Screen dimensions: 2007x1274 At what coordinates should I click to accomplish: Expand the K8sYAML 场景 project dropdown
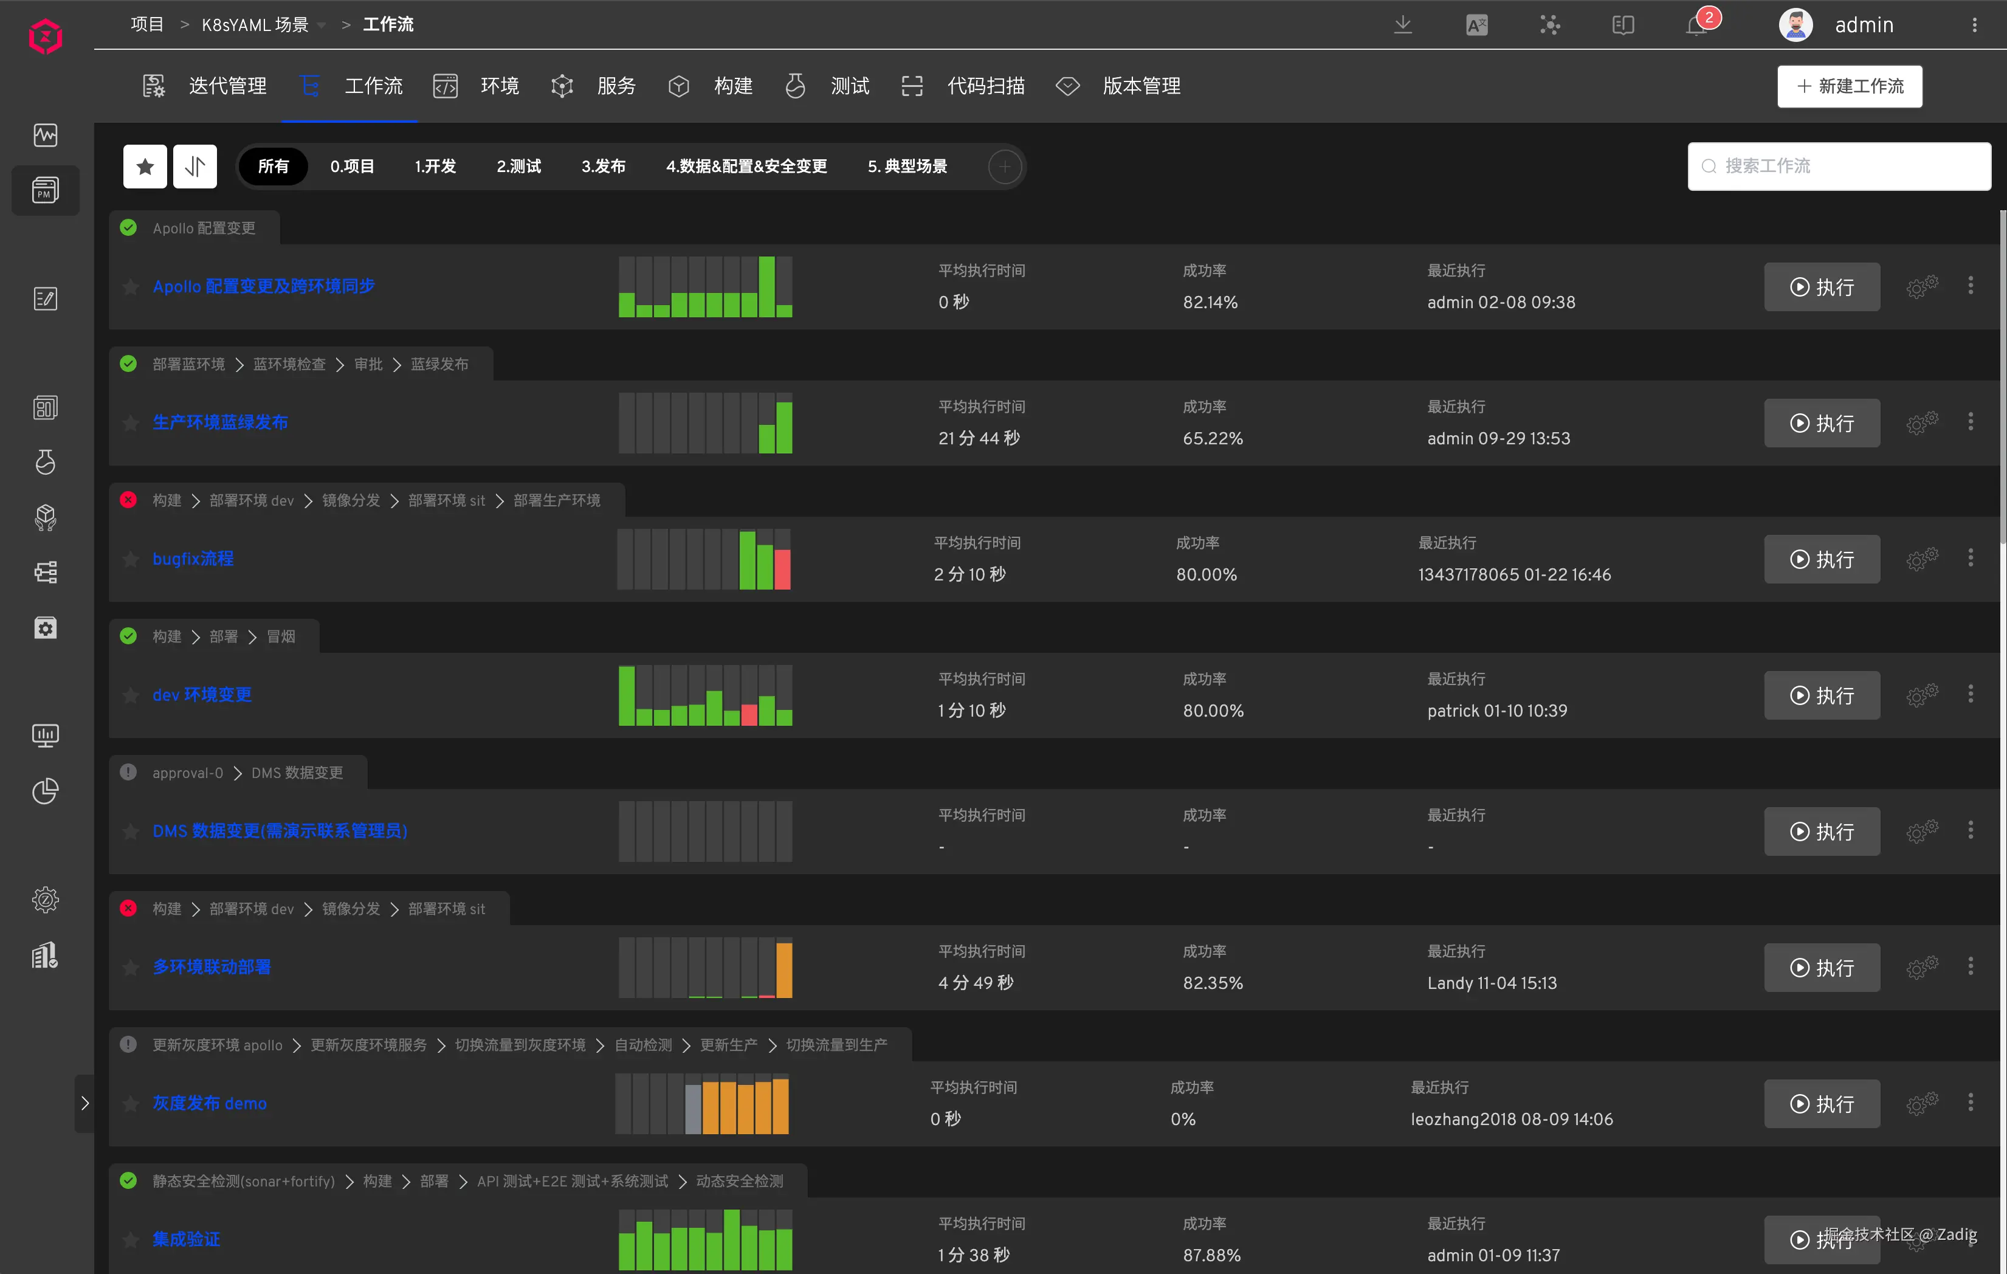[x=322, y=25]
